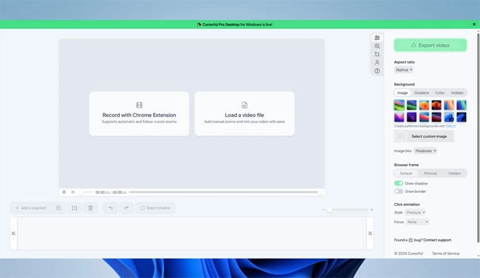The image size is (480, 278).
Task: Switch to the Gradient background tab
Action: 421,93
